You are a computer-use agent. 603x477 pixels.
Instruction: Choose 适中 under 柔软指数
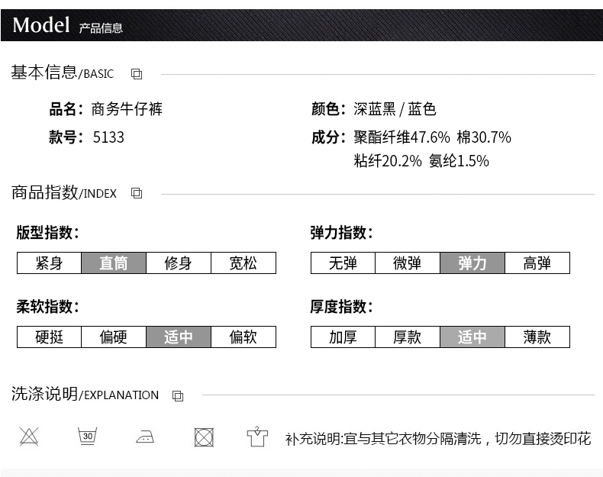(x=179, y=337)
